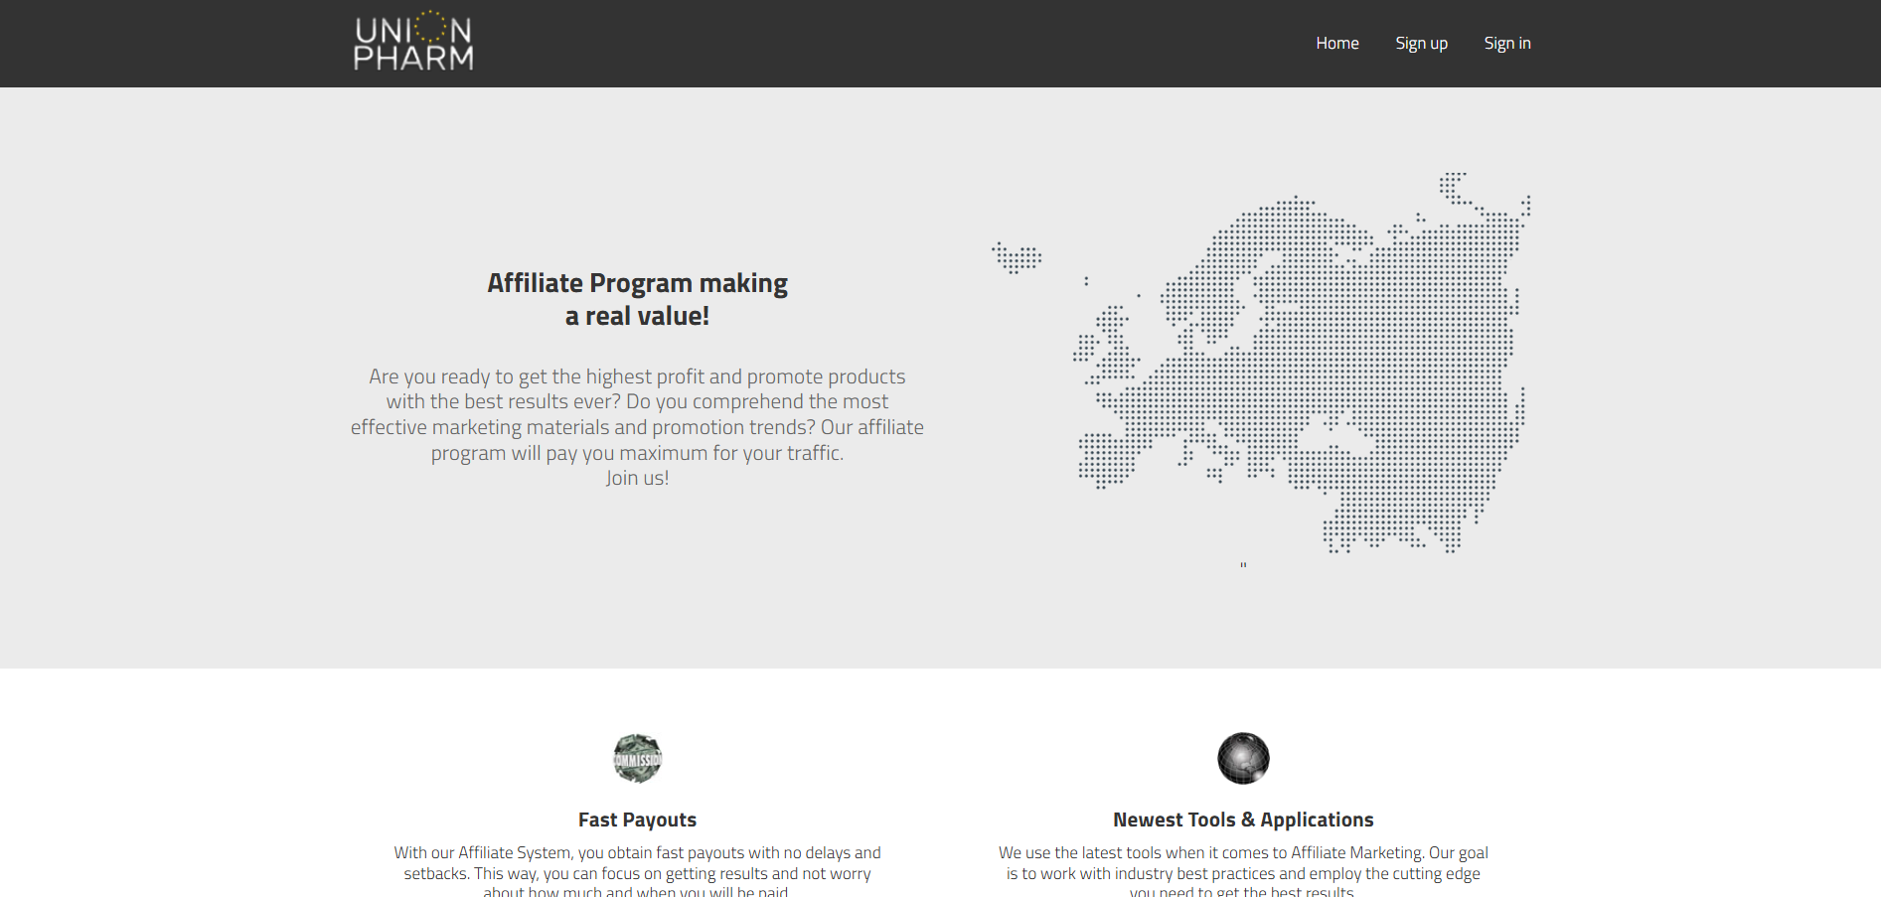Click the UnionPharm logo in the header
Image resolution: width=1881 pixels, height=897 pixels.
point(414,41)
